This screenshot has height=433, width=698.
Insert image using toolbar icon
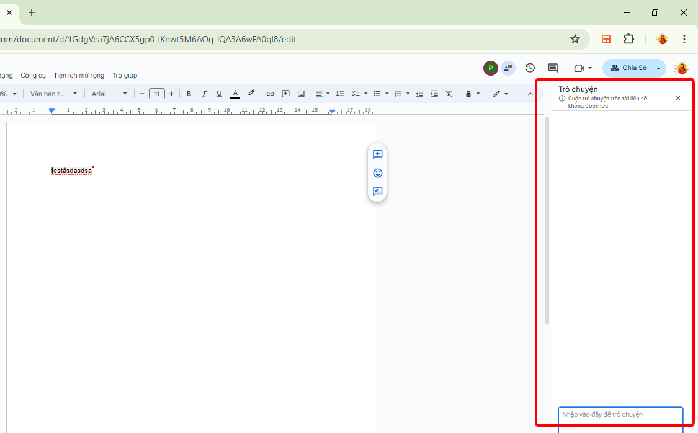(x=301, y=94)
